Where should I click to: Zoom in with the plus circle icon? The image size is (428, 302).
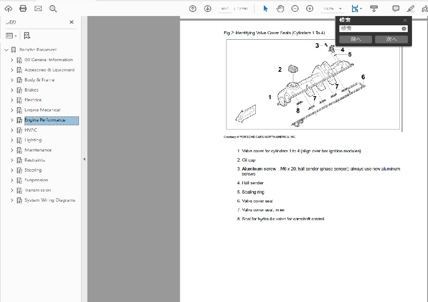point(310,8)
